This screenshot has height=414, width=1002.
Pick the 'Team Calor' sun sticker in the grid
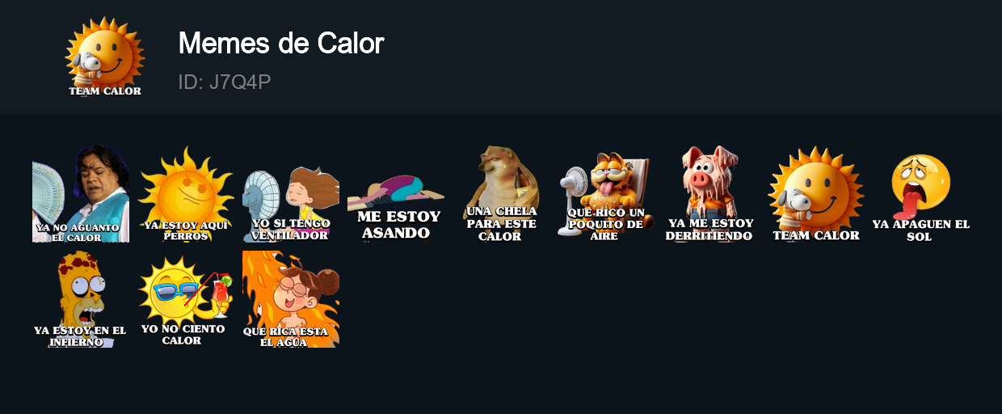[x=816, y=194]
